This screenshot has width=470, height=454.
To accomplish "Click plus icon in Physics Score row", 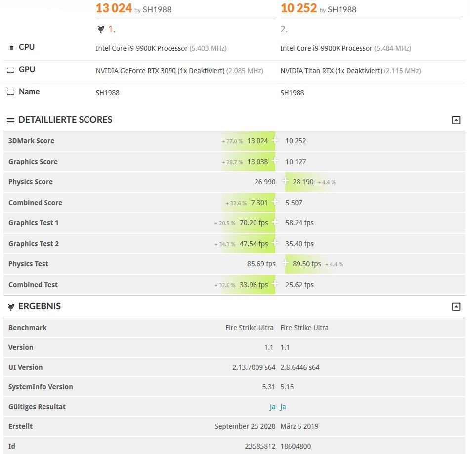I will [x=285, y=181].
